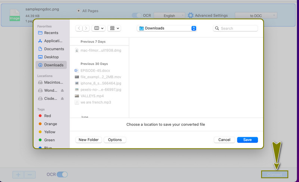Select Desktop in the Favorites sidebar
The image size is (299, 182).
coord(51,57)
